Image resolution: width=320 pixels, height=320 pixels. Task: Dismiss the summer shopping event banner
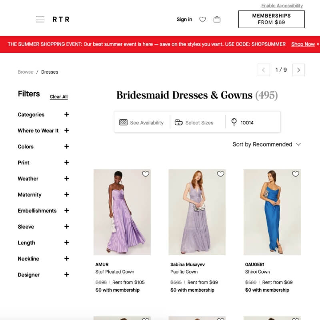pyautogui.click(x=317, y=44)
